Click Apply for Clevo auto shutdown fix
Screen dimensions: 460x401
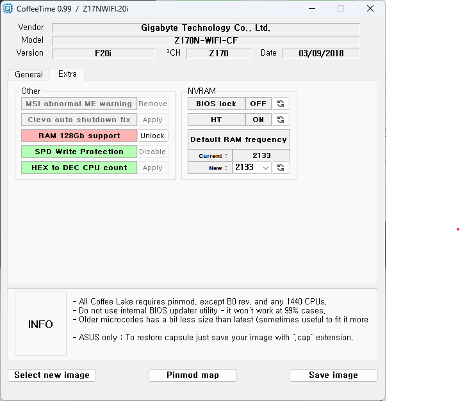pyautogui.click(x=152, y=120)
